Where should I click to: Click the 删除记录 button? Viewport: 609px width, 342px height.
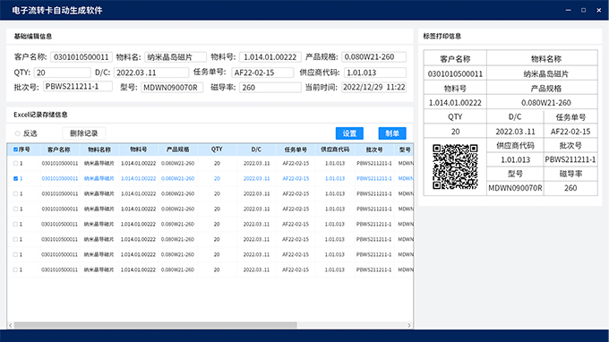coord(84,133)
